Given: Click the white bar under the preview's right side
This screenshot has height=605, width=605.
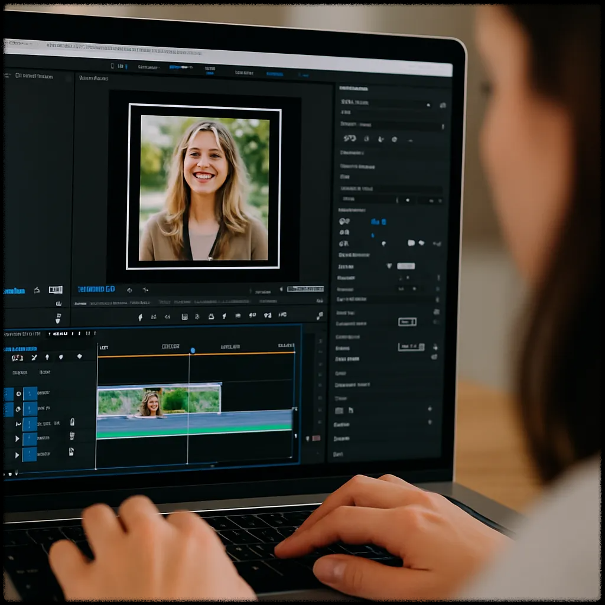Looking at the screenshot, I should (305, 288).
